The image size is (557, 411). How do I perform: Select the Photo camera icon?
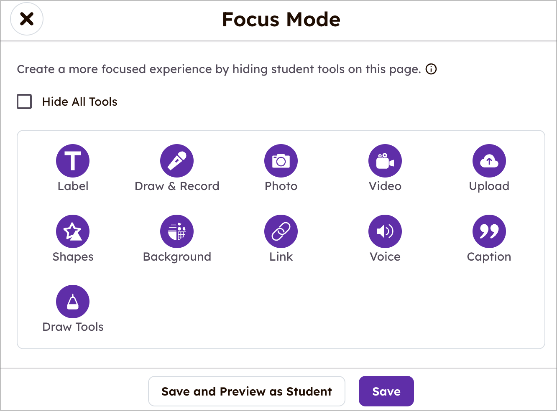click(281, 160)
